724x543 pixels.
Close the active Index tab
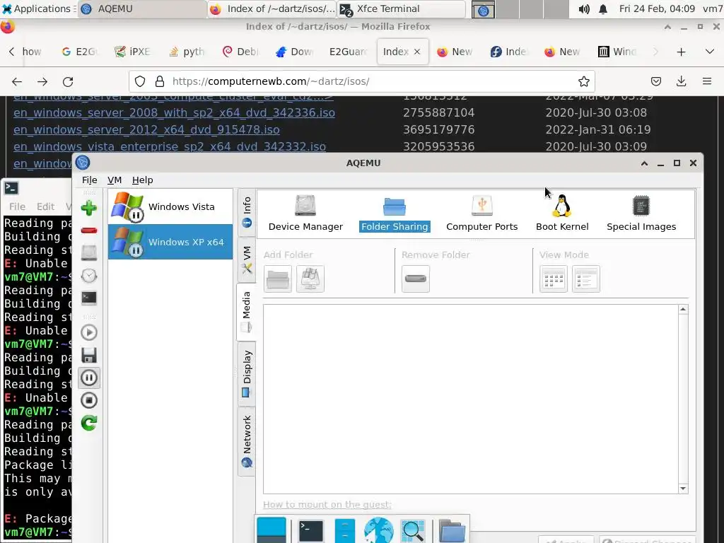point(417,52)
